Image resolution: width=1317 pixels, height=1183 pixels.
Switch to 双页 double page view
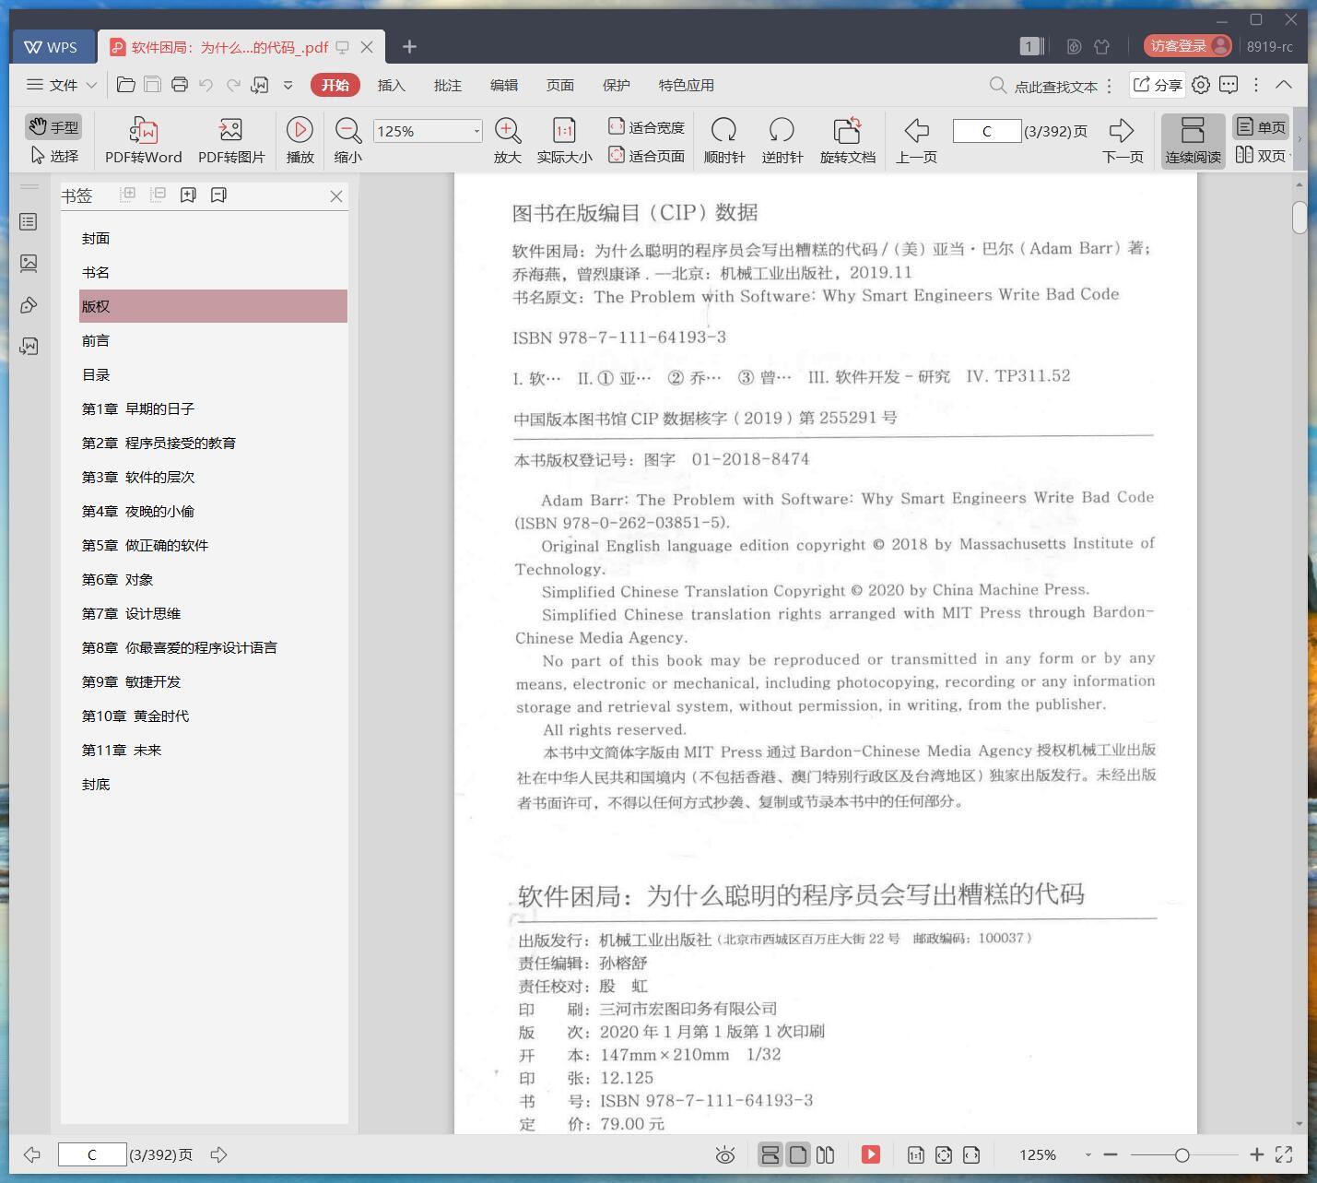point(1261,156)
